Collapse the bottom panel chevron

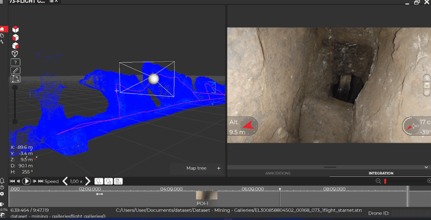426,167
